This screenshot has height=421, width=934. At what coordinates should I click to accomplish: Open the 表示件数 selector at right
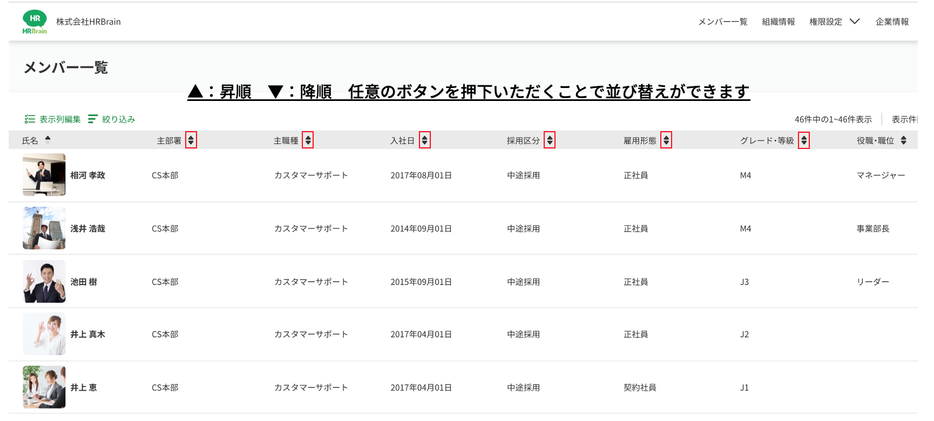tap(904, 119)
